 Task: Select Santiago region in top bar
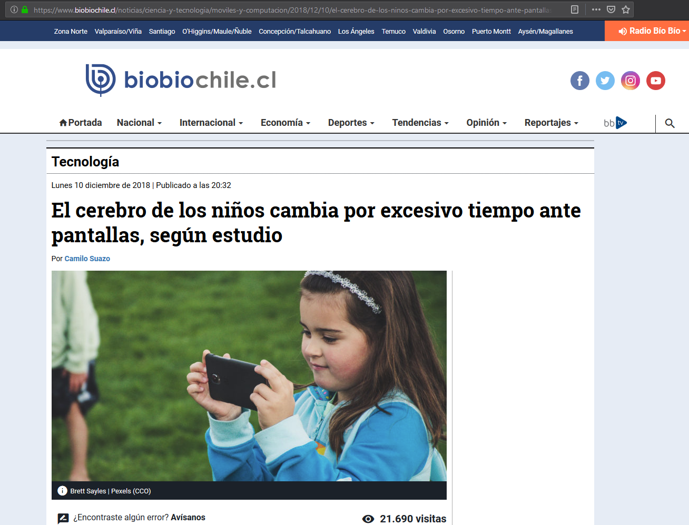162,32
